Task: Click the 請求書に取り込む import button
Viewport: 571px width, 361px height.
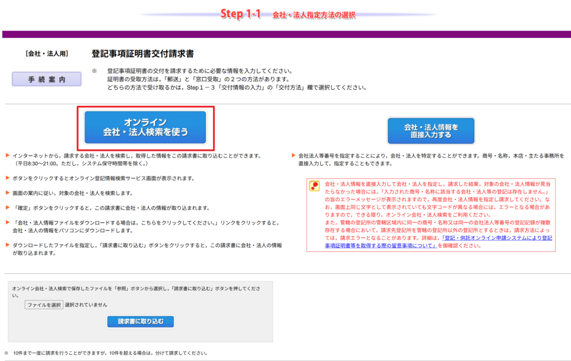Action: click(141, 321)
